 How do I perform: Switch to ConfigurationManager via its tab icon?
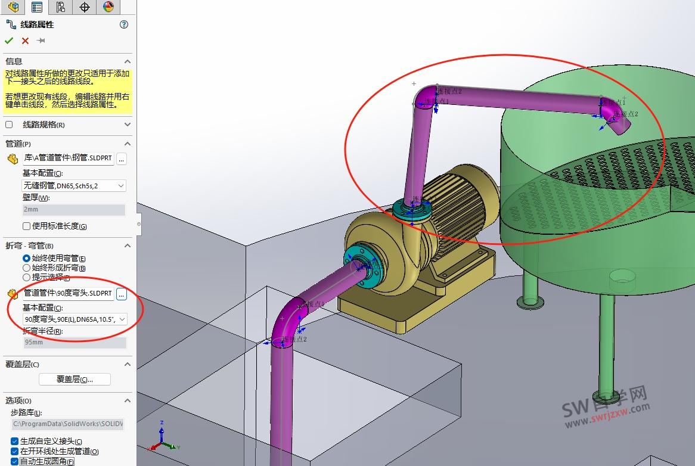[61, 7]
